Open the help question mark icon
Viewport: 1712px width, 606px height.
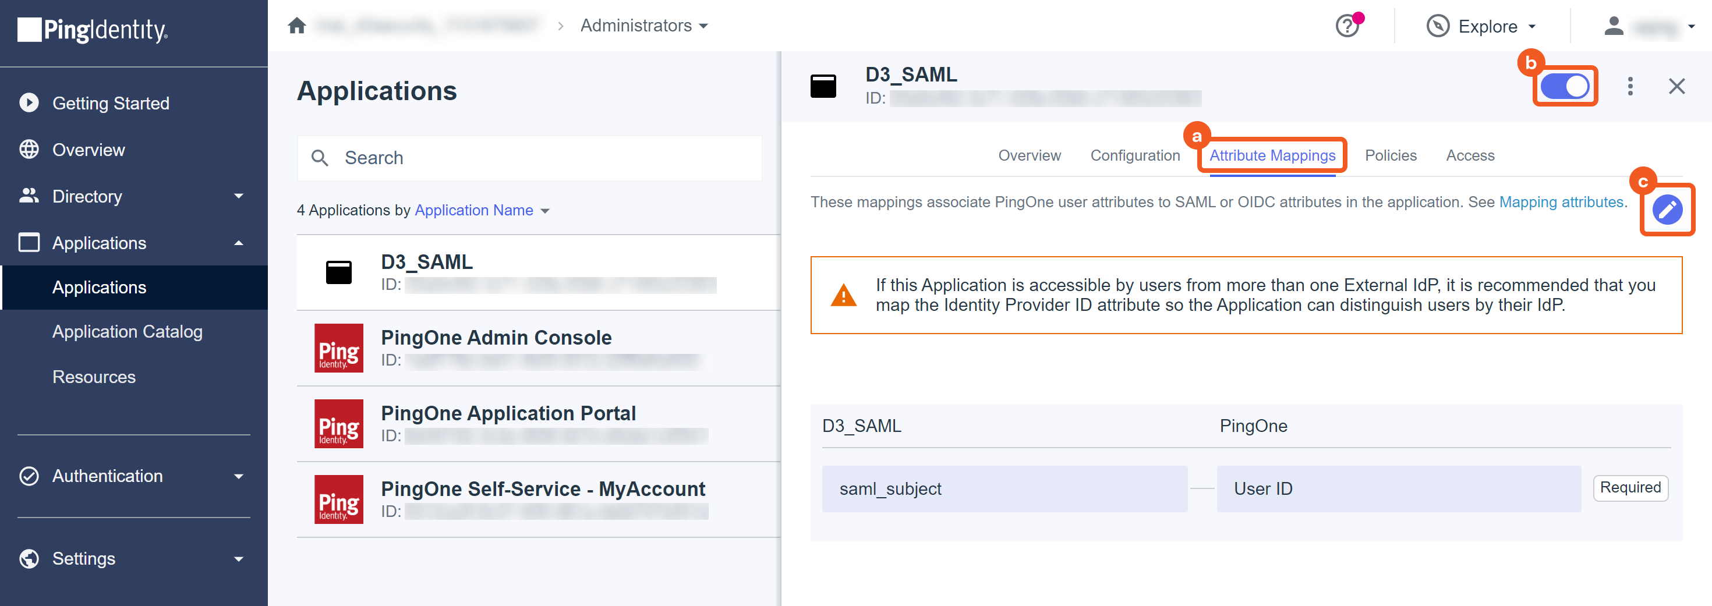[1346, 27]
